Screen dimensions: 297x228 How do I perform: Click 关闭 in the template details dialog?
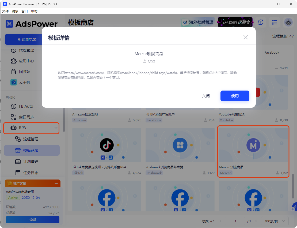[x=206, y=96]
